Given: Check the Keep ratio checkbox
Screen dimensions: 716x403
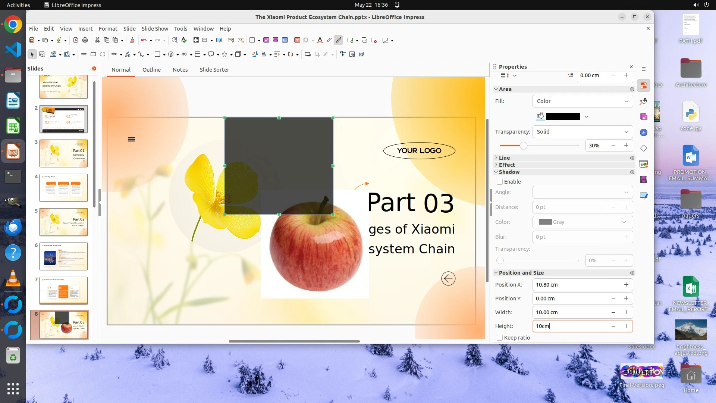Looking at the screenshot, I should [x=500, y=338].
